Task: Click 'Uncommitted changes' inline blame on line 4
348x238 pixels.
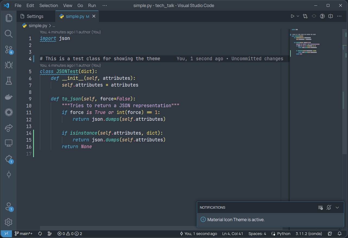Action: pyautogui.click(x=257, y=59)
